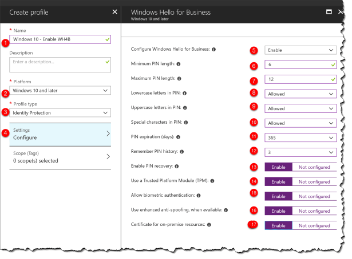Viewport: 352px width, 259px height.
Task: Click info icon beside PIN expiration (days)
Action: click(177, 137)
